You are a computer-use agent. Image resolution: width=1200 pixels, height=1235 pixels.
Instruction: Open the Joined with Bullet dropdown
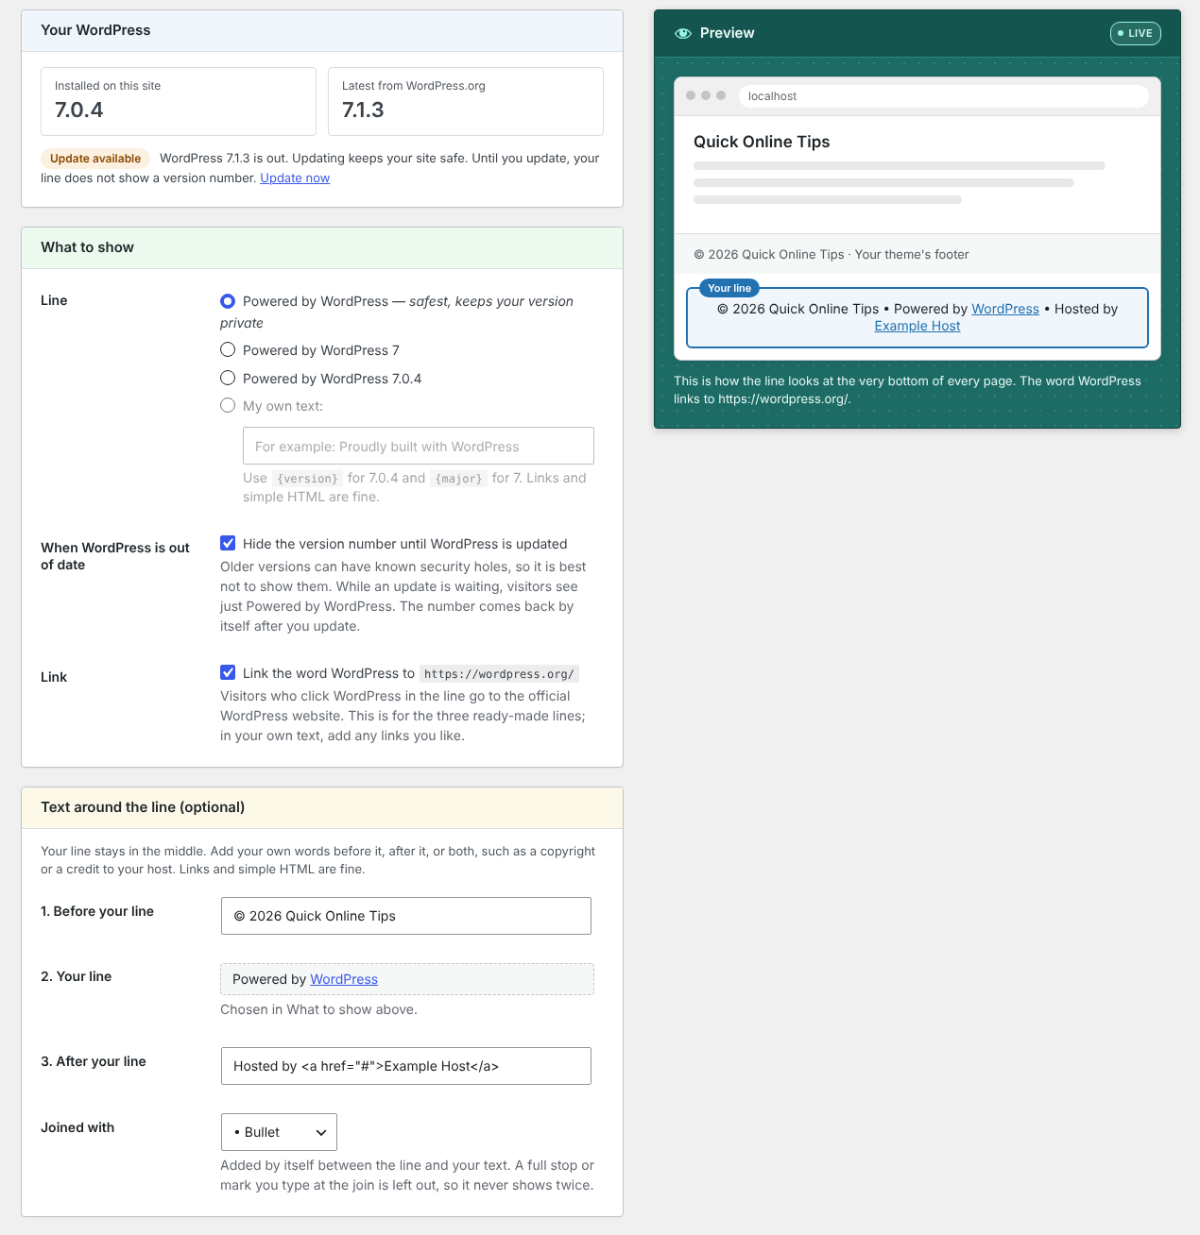pyautogui.click(x=279, y=1132)
